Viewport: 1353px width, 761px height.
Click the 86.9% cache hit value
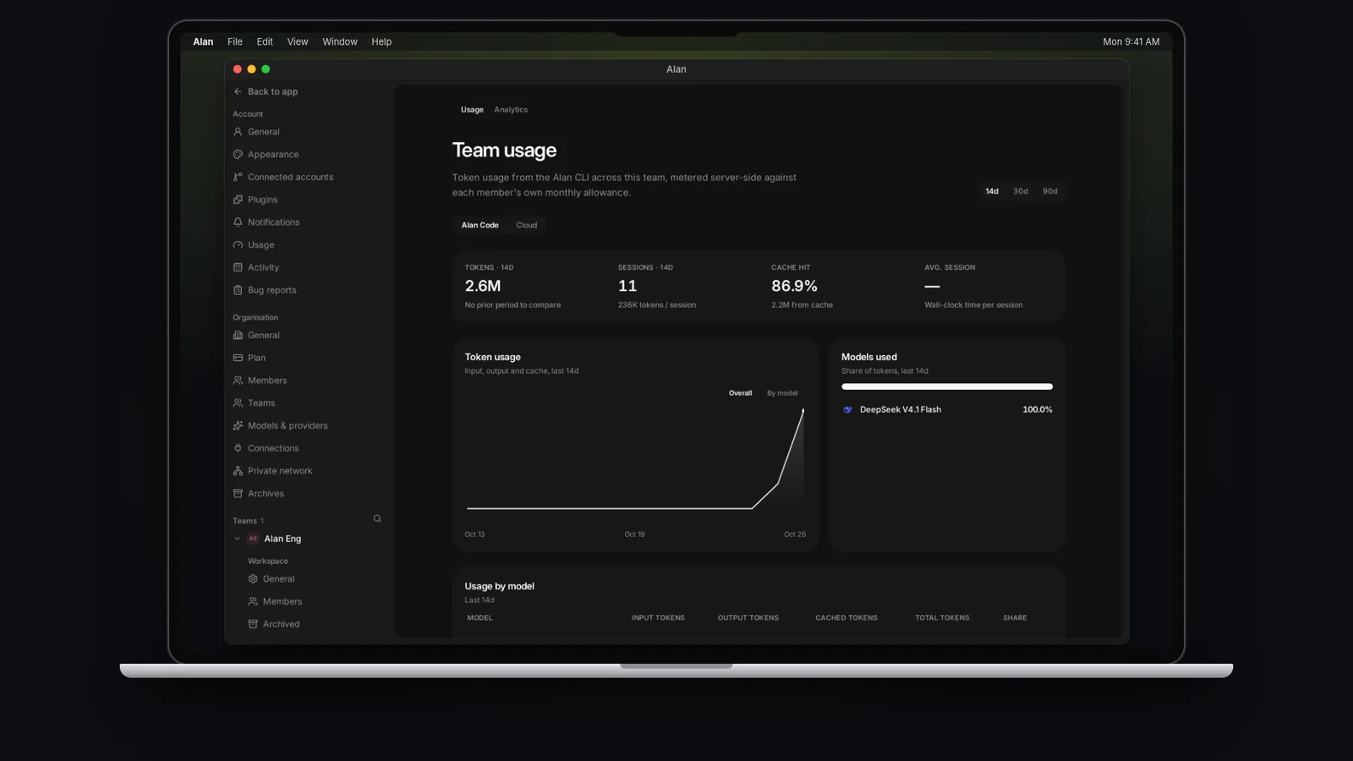(794, 286)
